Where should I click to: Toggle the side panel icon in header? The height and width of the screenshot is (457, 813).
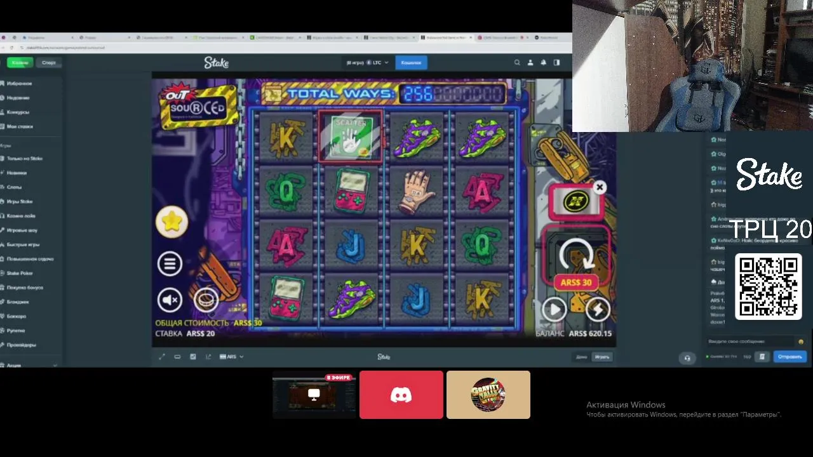pyautogui.click(x=556, y=63)
